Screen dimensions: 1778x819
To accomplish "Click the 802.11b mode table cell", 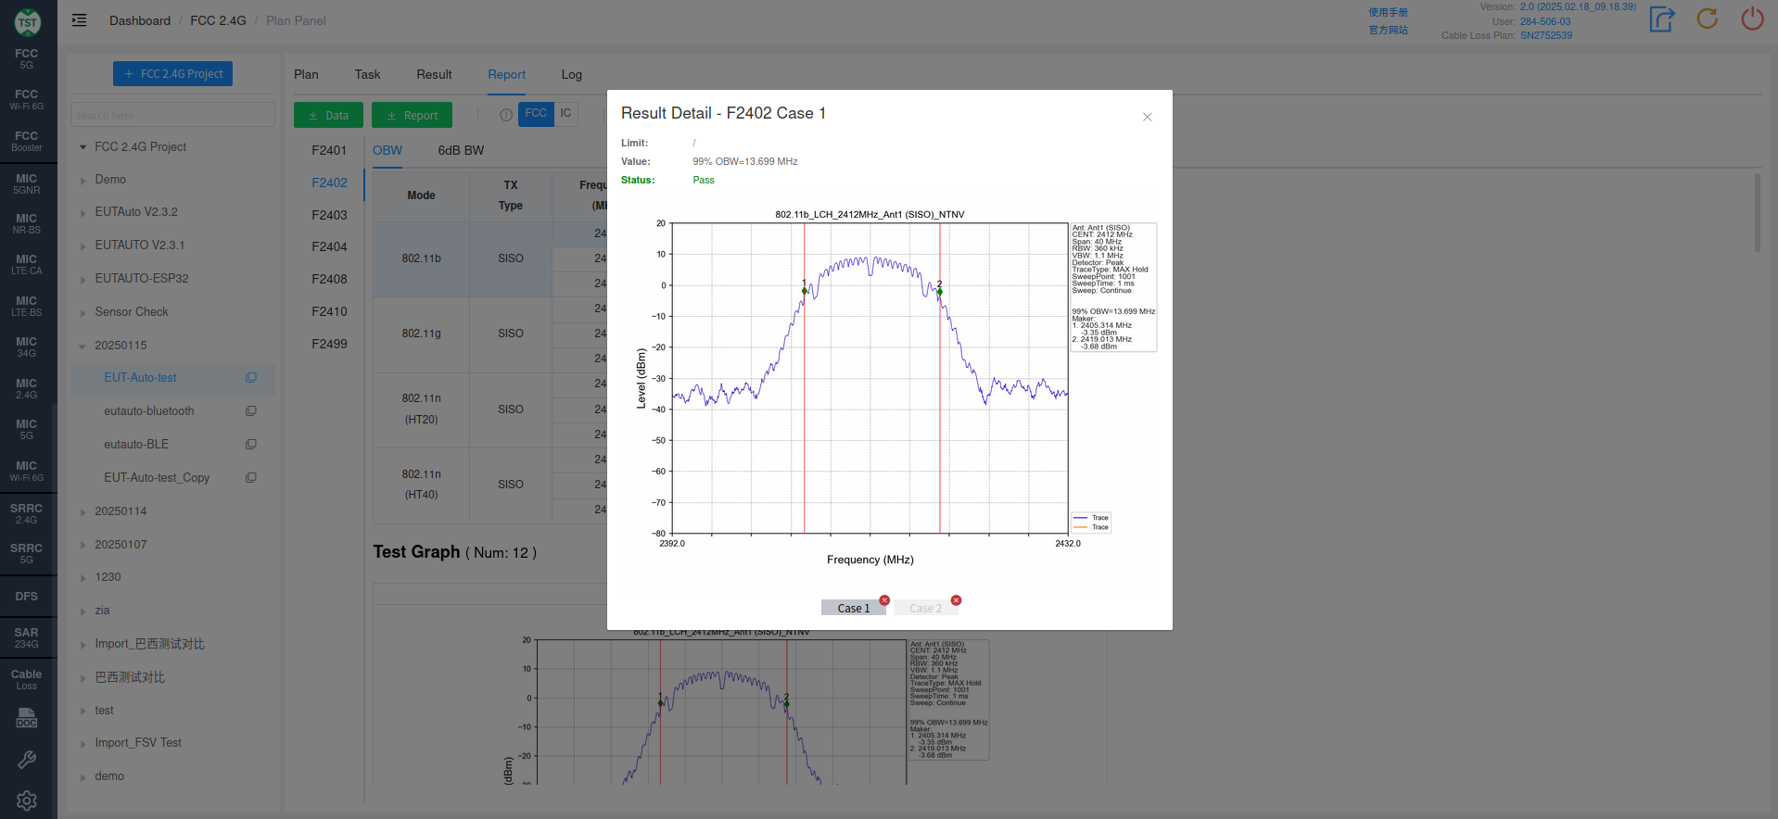I will [421, 259].
